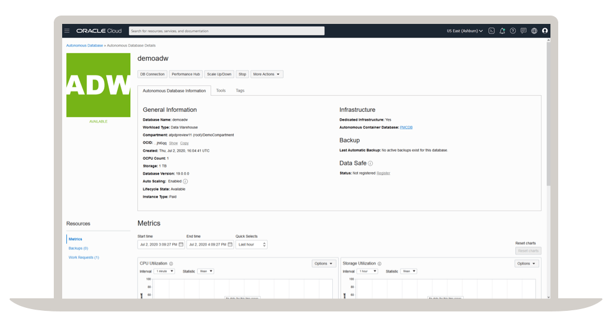612x324 pixels.
Task: Click the Stop button
Action: pyautogui.click(x=243, y=74)
